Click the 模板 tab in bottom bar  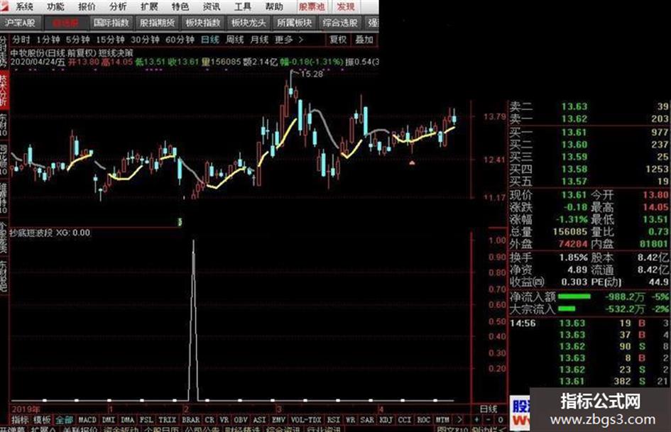pyautogui.click(x=42, y=420)
